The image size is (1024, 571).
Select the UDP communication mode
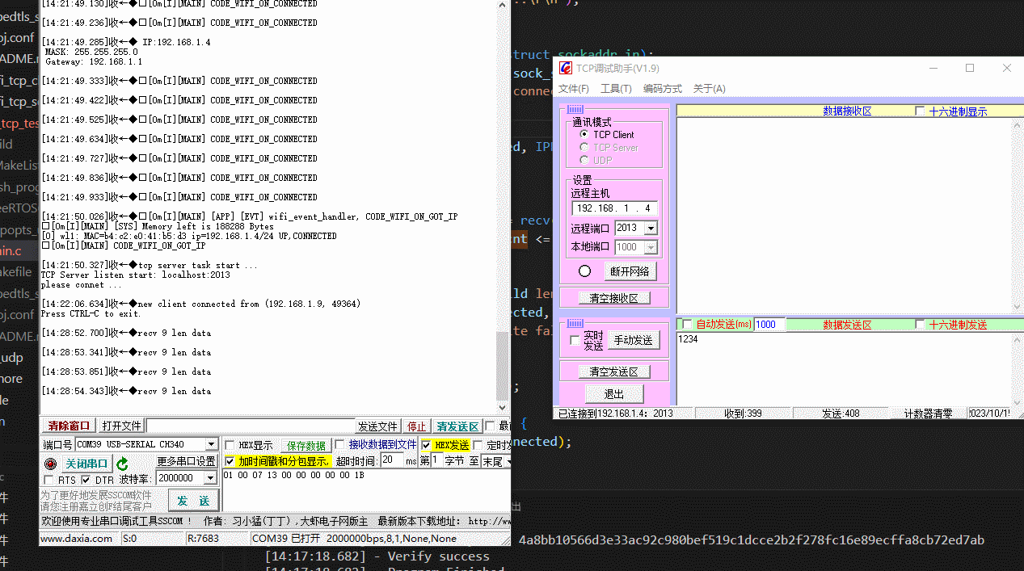point(584,160)
